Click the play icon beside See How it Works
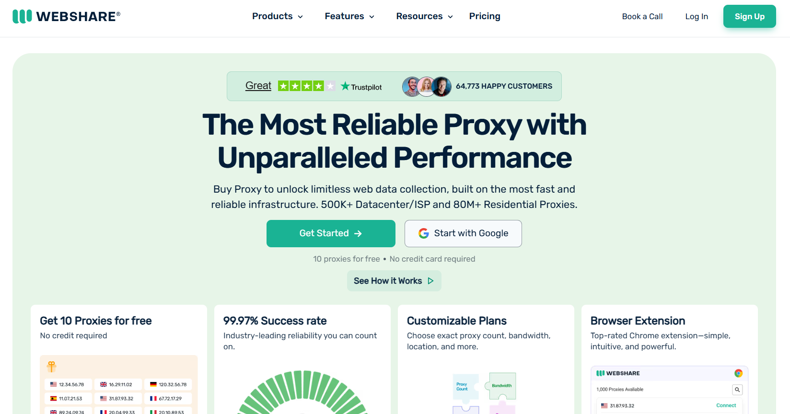This screenshot has width=790, height=414. click(x=430, y=281)
